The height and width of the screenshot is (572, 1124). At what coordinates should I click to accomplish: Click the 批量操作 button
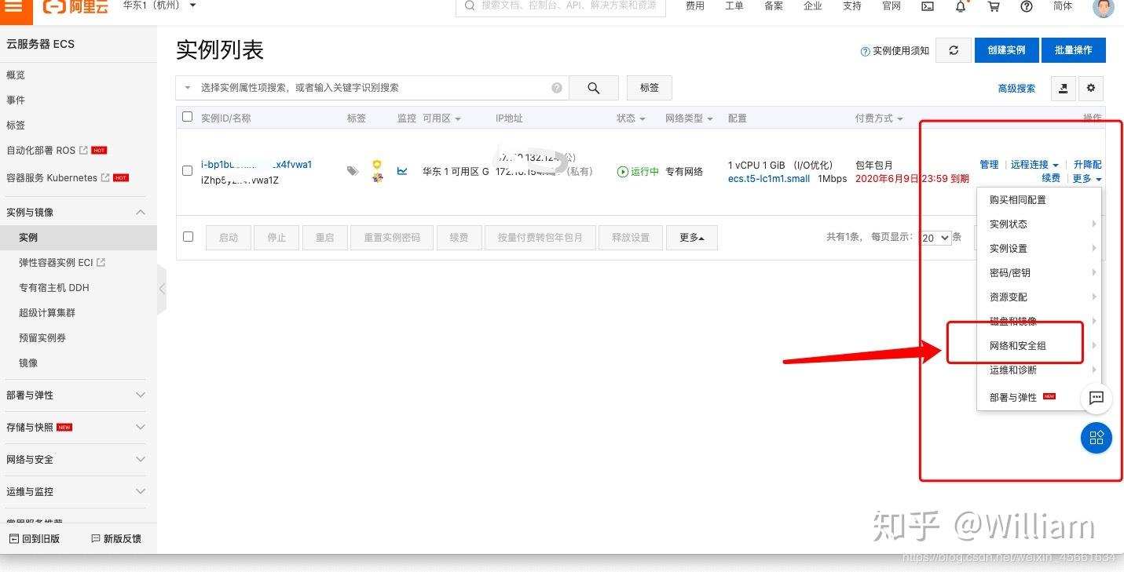tap(1073, 50)
